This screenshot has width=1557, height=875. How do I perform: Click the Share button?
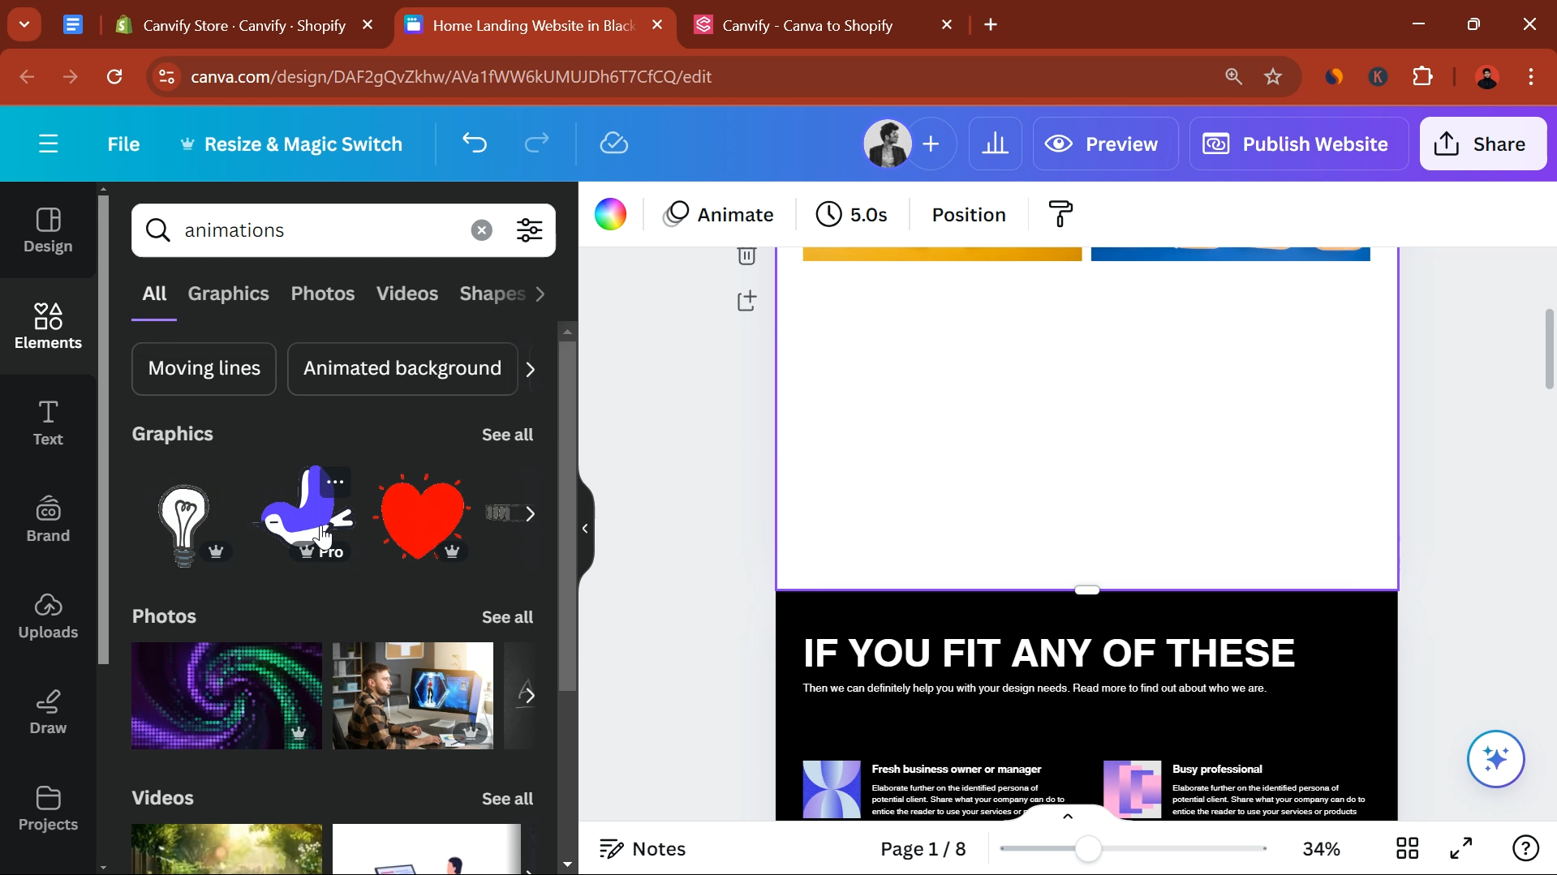(1483, 144)
